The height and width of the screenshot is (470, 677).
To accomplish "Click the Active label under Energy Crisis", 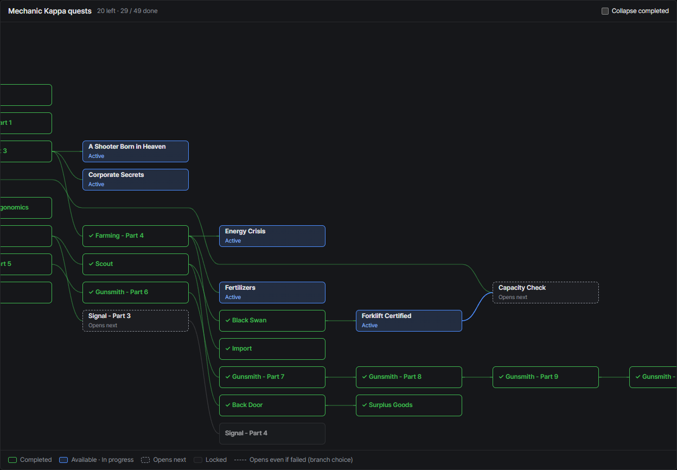I will (x=233, y=241).
